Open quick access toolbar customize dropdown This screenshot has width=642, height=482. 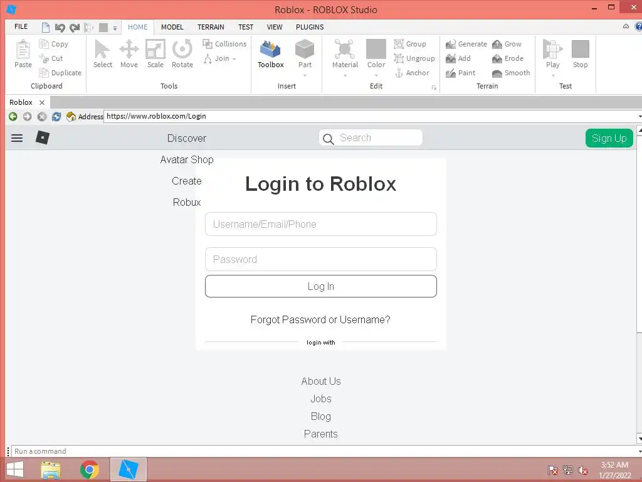[115, 28]
